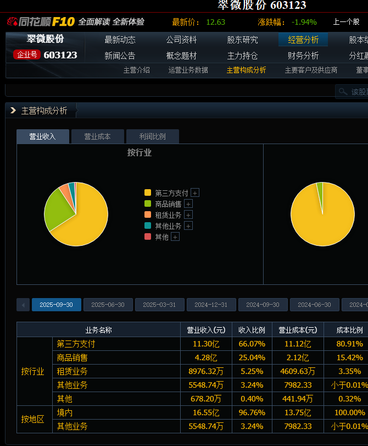This screenshot has width=368, height=446.
Task: Click the 收入比例 column header
Action: (x=252, y=330)
